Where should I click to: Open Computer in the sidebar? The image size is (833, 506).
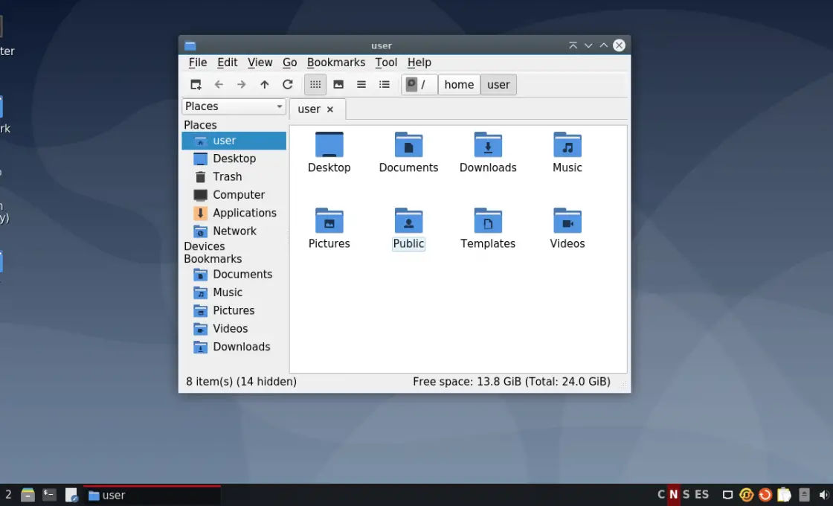click(234, 194)
